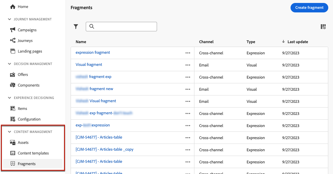
Task: Open the filter funnel icon
Action: point(76,27)
